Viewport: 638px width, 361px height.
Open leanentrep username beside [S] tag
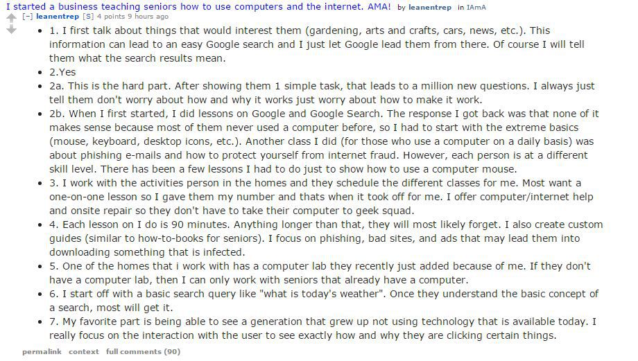click(x=58, y=16)
